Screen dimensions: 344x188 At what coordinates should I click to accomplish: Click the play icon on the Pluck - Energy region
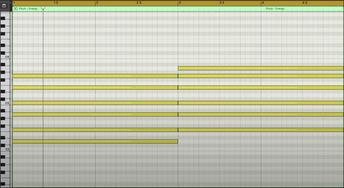pyautogui.click(x=15, y=8)
